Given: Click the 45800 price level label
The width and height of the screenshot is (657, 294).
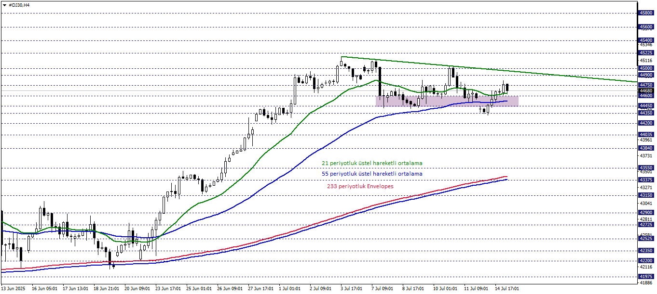Looking at the screenshot, I should (x=646, y=13).
